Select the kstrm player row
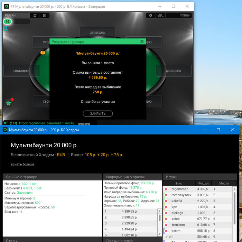 tap(197, 231)
